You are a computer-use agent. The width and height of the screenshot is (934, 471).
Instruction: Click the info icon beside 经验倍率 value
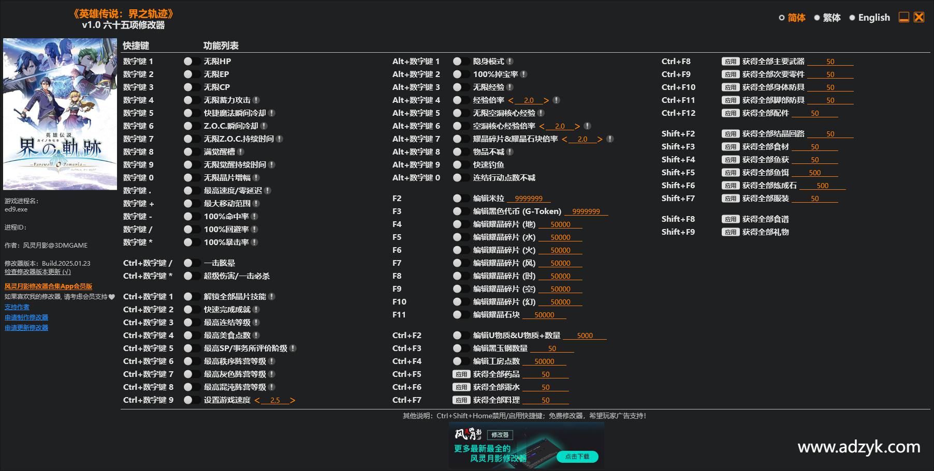556,100
